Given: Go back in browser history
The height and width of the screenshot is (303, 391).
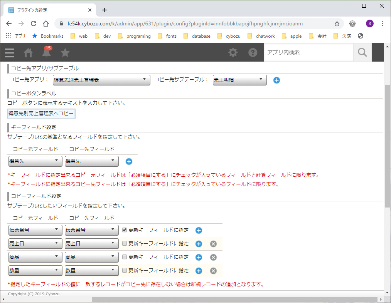Looking at the screenshot, I should pyautogui.click(x=9, y=23).
